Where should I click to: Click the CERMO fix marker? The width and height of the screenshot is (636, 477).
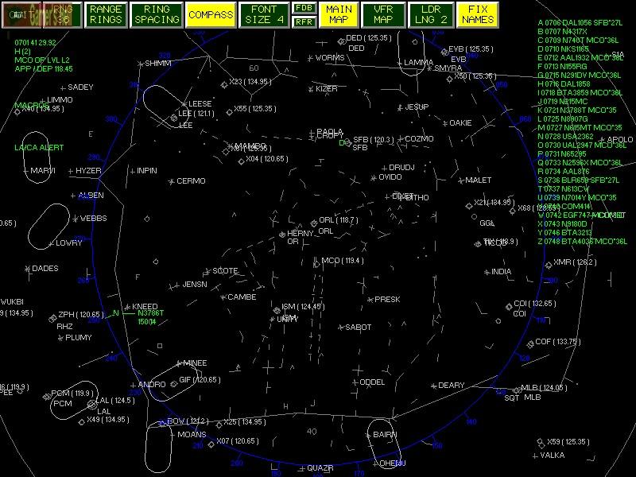click(x=172, y=181)
